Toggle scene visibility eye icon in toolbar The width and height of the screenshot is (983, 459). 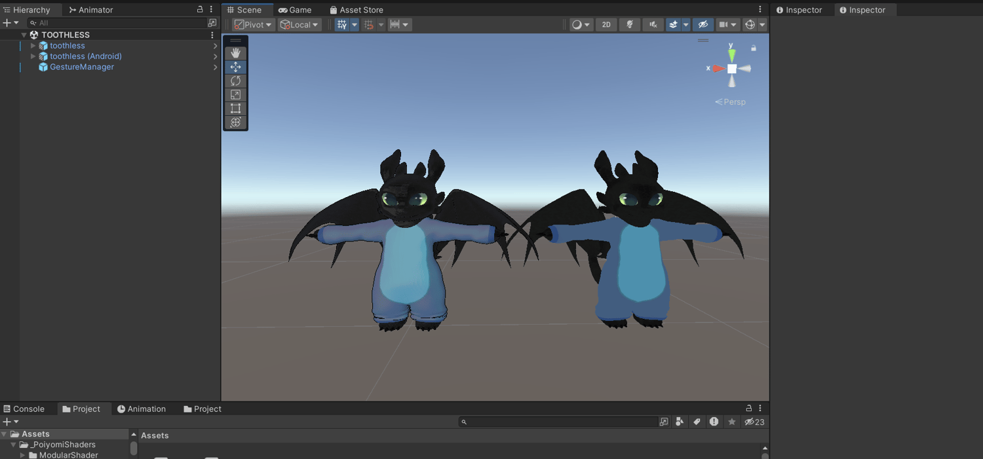point(703,25)
